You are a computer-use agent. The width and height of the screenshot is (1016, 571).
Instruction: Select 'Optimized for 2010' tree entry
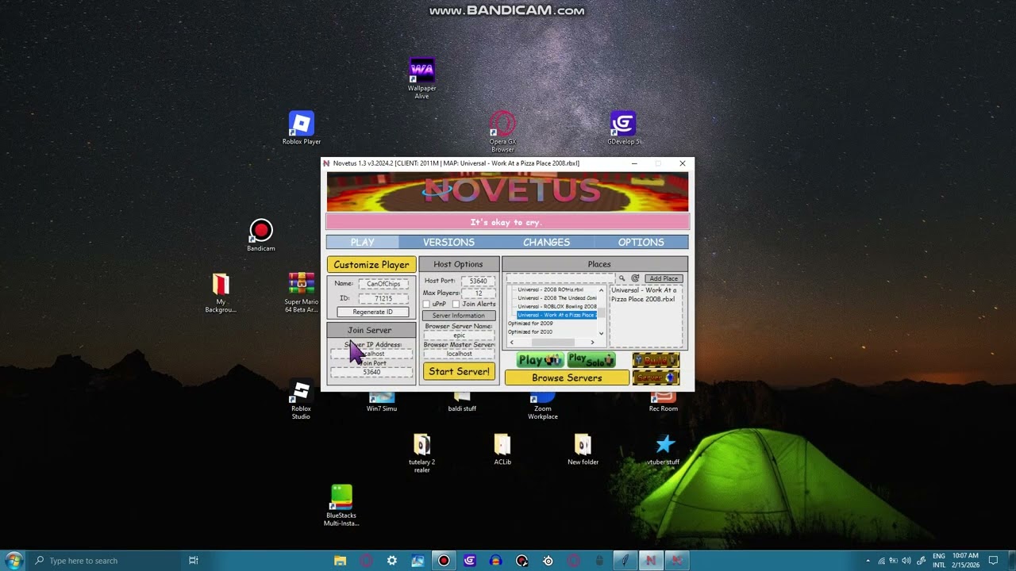click(530, 332)
